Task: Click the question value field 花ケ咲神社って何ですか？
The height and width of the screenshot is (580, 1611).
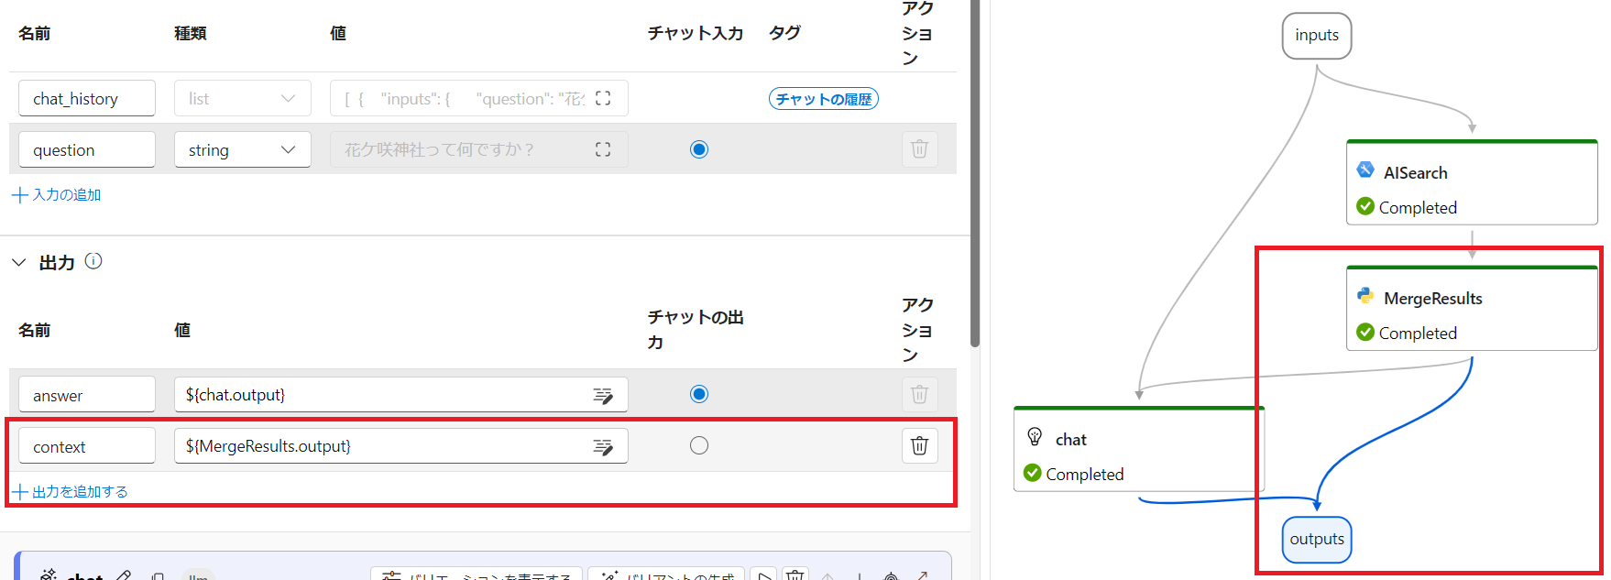Action: pyautogui.click(x=479, y=149)
